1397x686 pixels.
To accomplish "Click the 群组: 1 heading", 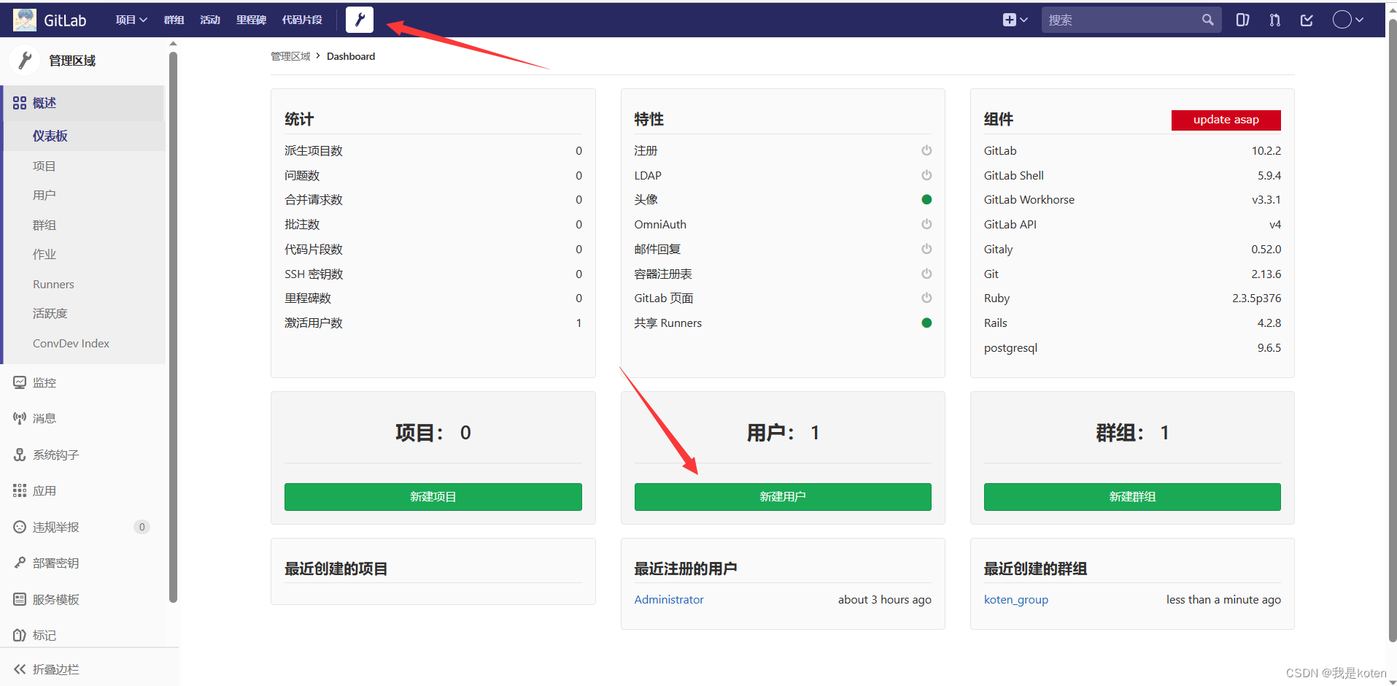I will (1132, 433).
